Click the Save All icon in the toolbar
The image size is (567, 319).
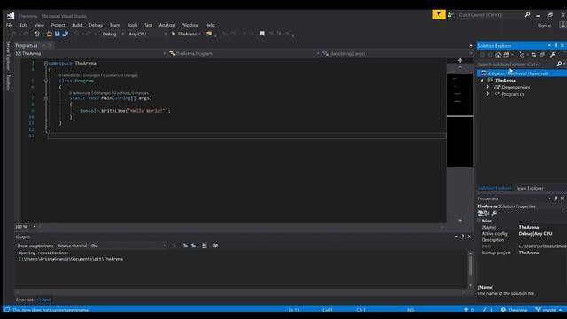65,34
